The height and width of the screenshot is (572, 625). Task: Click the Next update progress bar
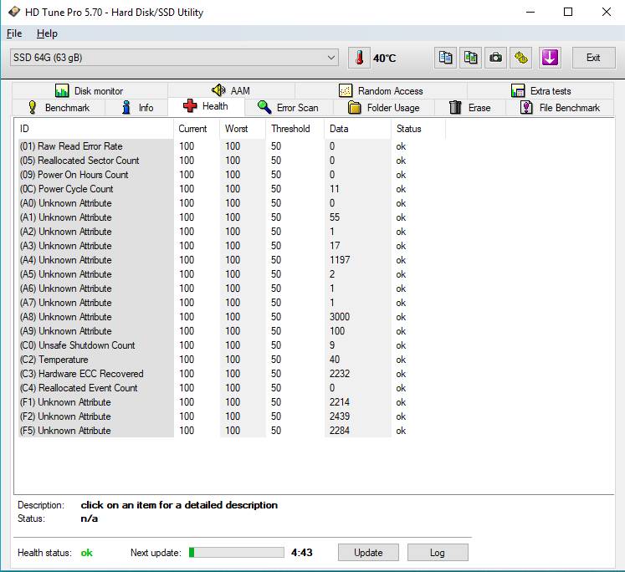pyautogui.click(x=237, y=553)
